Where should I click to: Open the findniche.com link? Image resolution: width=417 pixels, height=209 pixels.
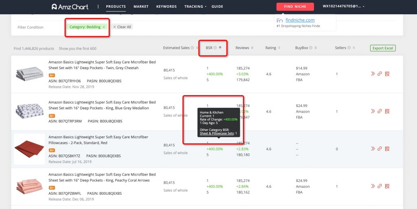click(300, 20)
